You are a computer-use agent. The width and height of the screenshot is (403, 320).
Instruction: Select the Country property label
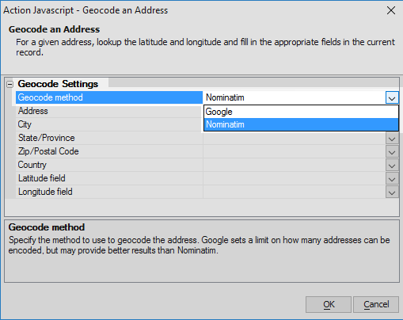(x=32, y=165)
